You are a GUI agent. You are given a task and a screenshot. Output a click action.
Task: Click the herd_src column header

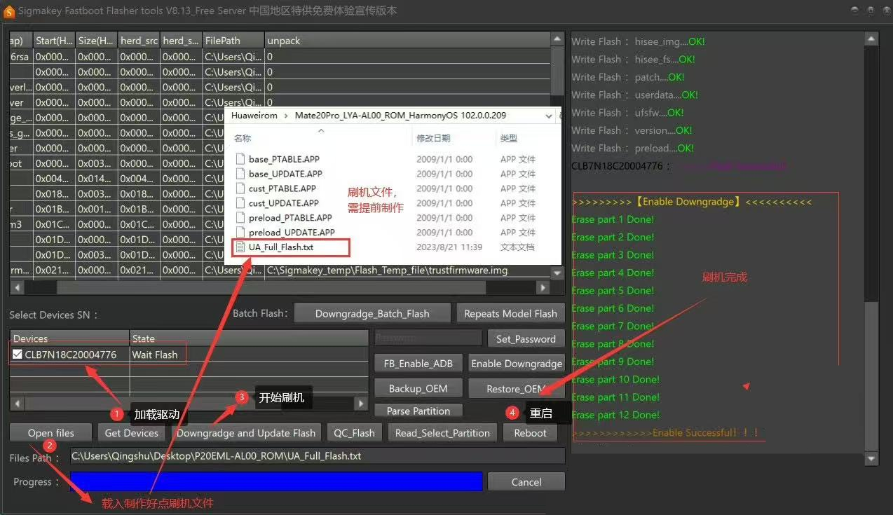pos(139,41)
